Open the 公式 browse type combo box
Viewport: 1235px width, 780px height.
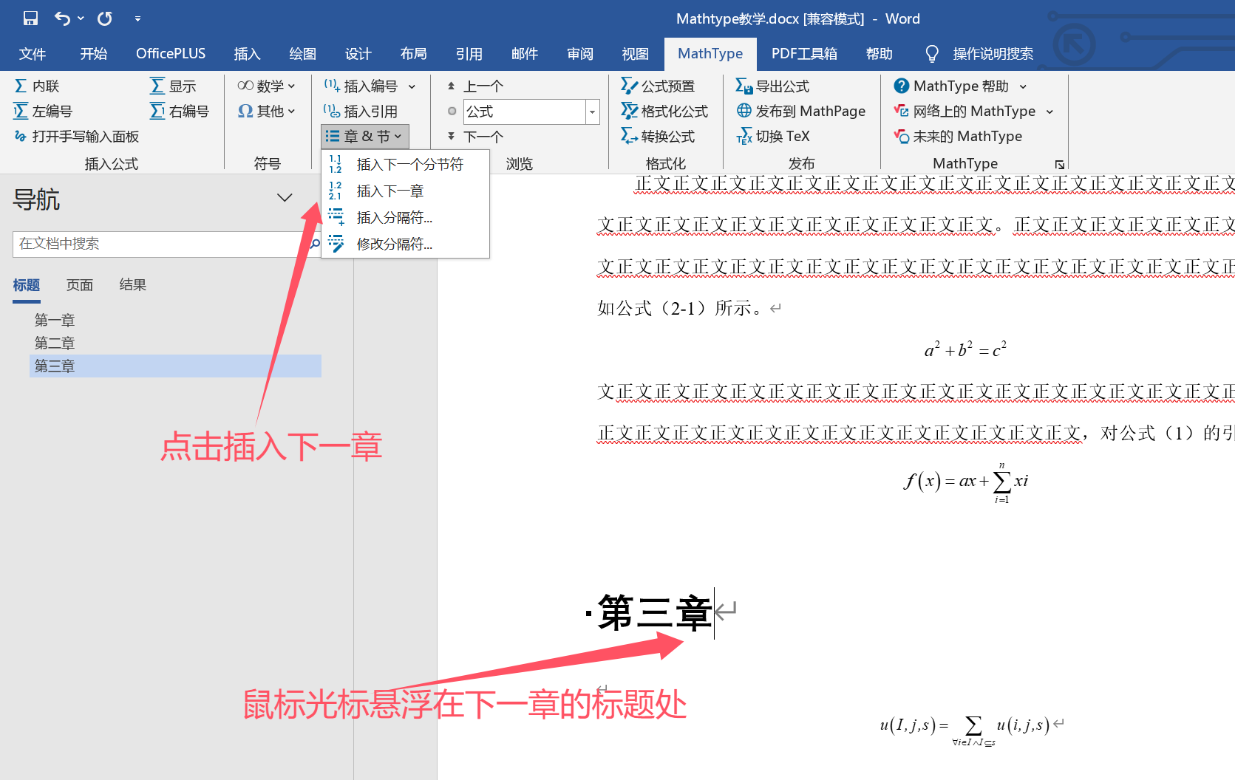pos(531,112)
